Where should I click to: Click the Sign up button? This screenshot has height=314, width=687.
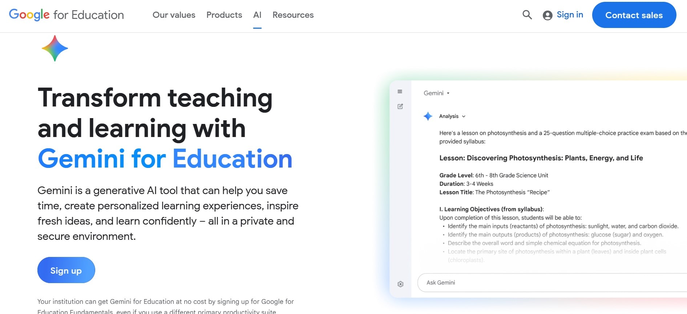pyautogui.click(x=66, y=270)
